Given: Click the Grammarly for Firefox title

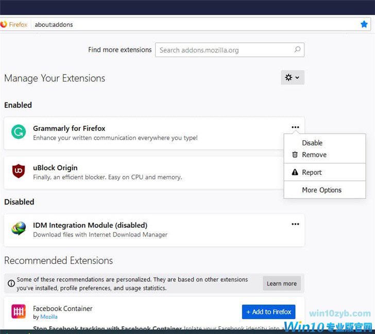Looking at the screenshot, I should [69, 128].
